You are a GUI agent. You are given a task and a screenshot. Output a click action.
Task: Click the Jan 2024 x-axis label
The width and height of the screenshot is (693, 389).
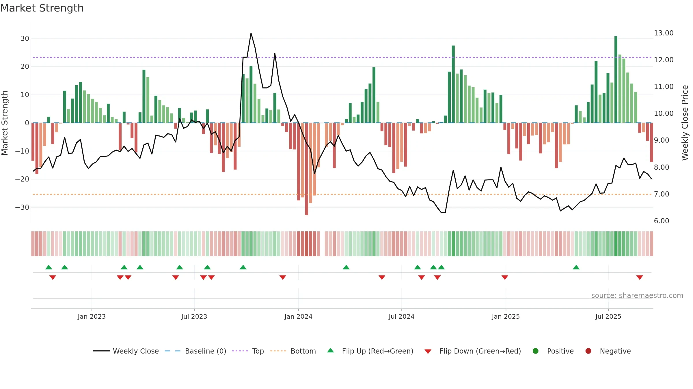pos(298,316)
